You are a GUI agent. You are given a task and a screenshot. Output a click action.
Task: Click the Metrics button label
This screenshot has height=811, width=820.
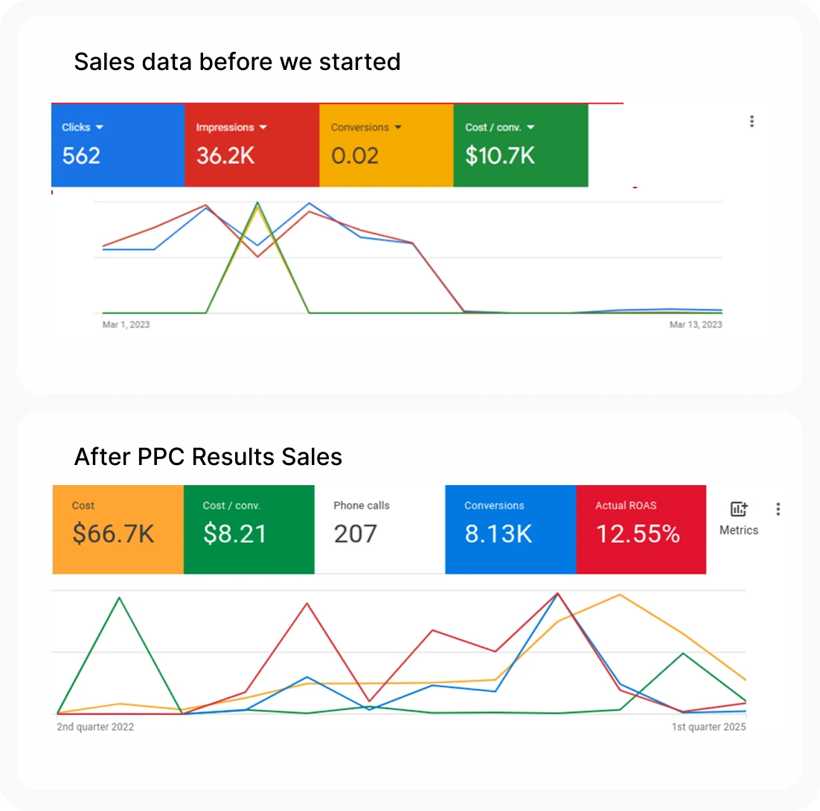[738, 530]
